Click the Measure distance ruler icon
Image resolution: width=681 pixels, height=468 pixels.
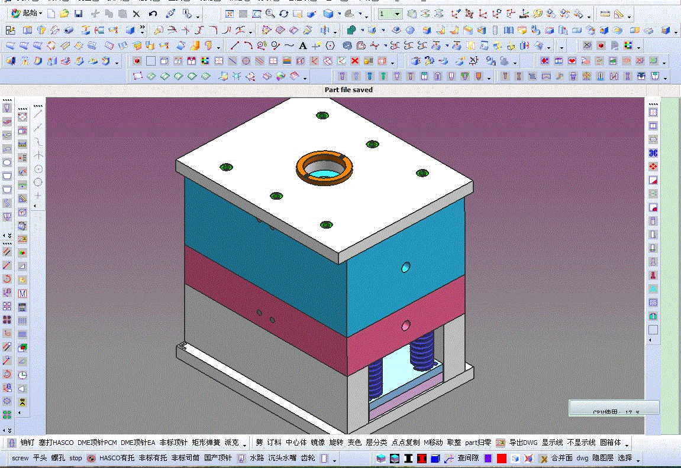pyautogui.click(x=605, y=14)
